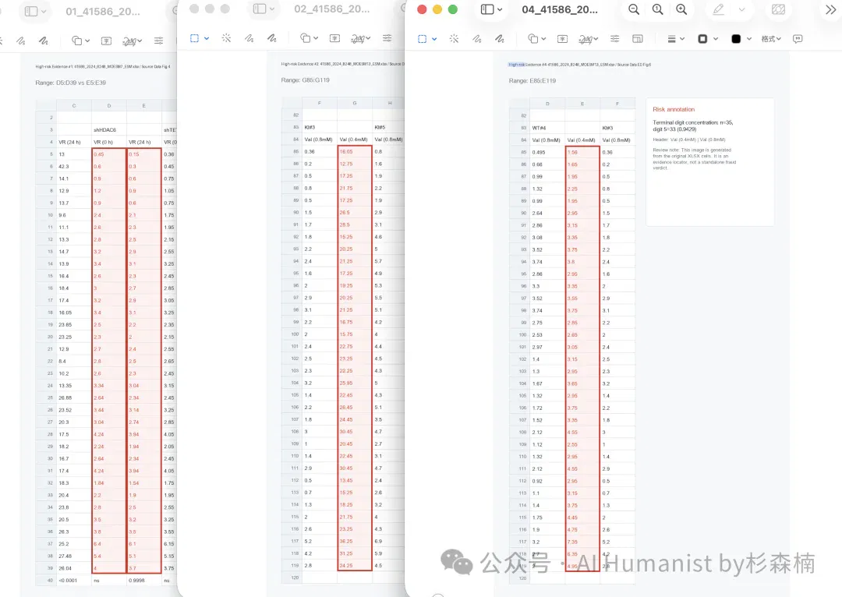Click the 'Risk annotation' heading in 04 document

tap(674, 110)
